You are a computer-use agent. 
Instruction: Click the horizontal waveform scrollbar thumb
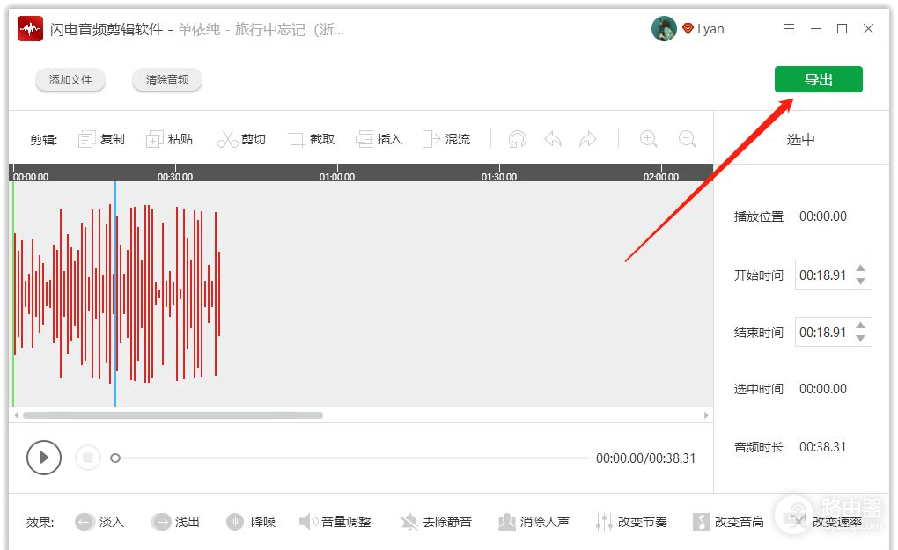[173, 415]
